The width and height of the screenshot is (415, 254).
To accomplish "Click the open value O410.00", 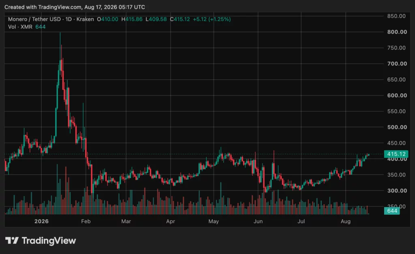I will click(107, 19).
